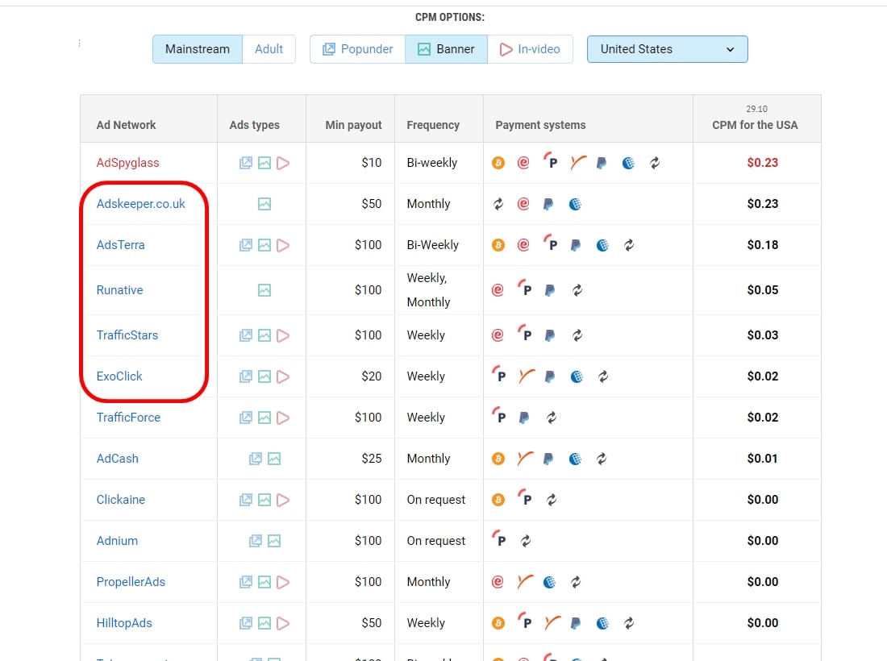
Task: Open the Adskeeper.co.uk network link
Action: click(x=141, y=204)
